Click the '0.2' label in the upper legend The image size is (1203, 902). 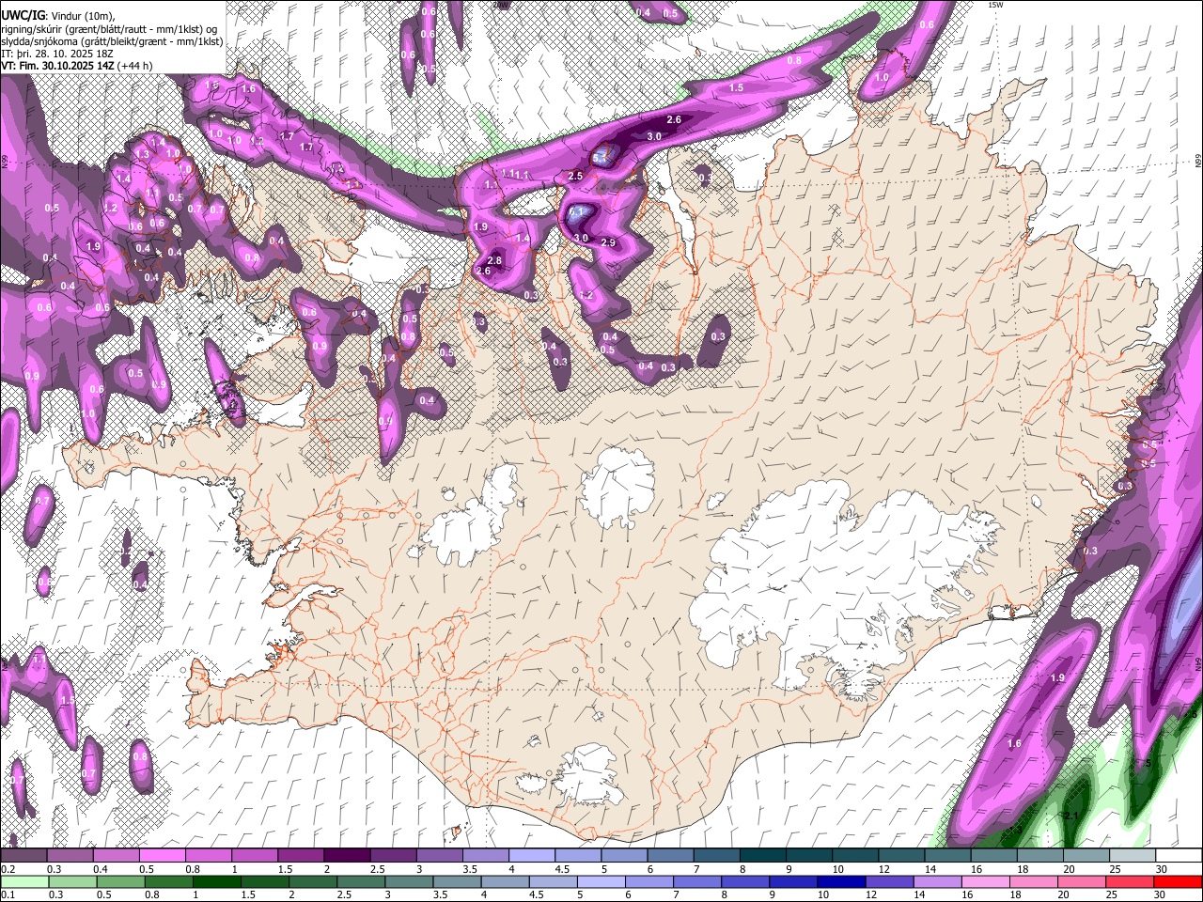tap(8, 869)
